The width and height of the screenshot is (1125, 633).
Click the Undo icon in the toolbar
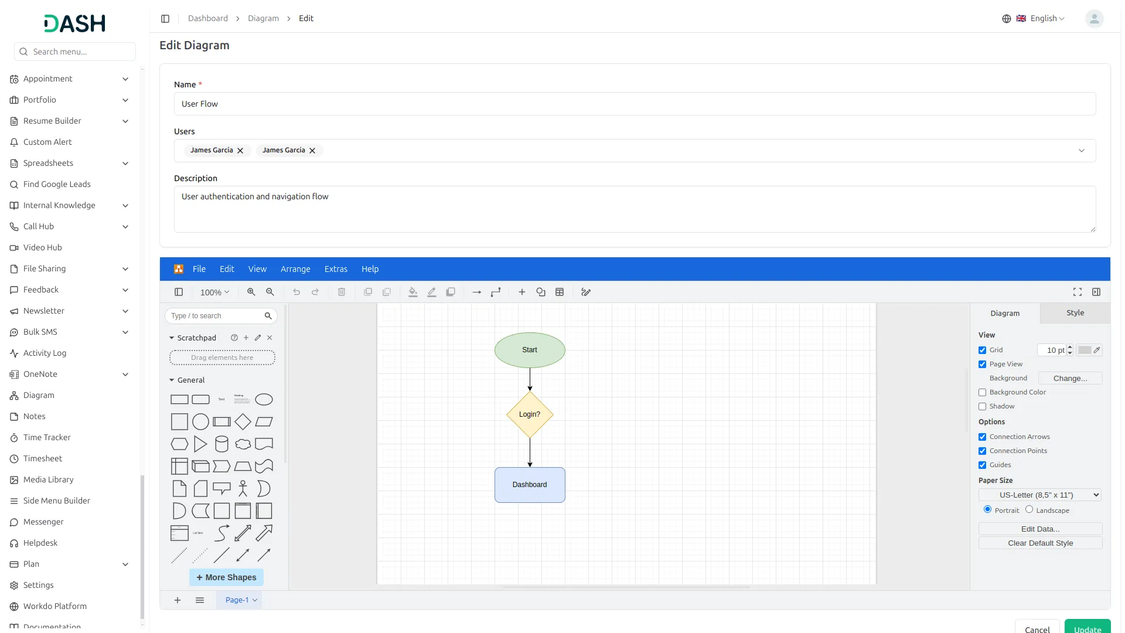(x=296, y=292)
